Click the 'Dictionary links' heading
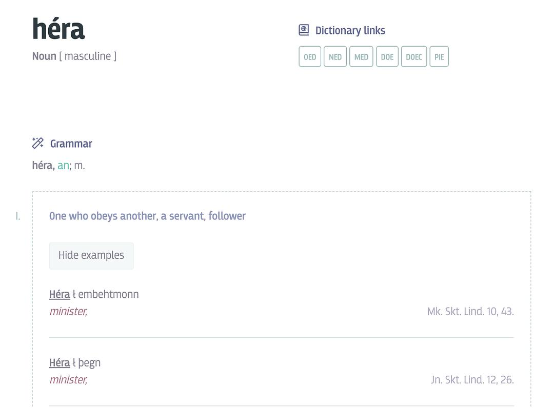554x408 pixels. click(350, 31)
